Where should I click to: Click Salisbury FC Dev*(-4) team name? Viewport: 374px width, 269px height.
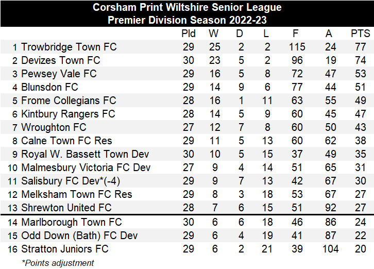coord(71,181)
